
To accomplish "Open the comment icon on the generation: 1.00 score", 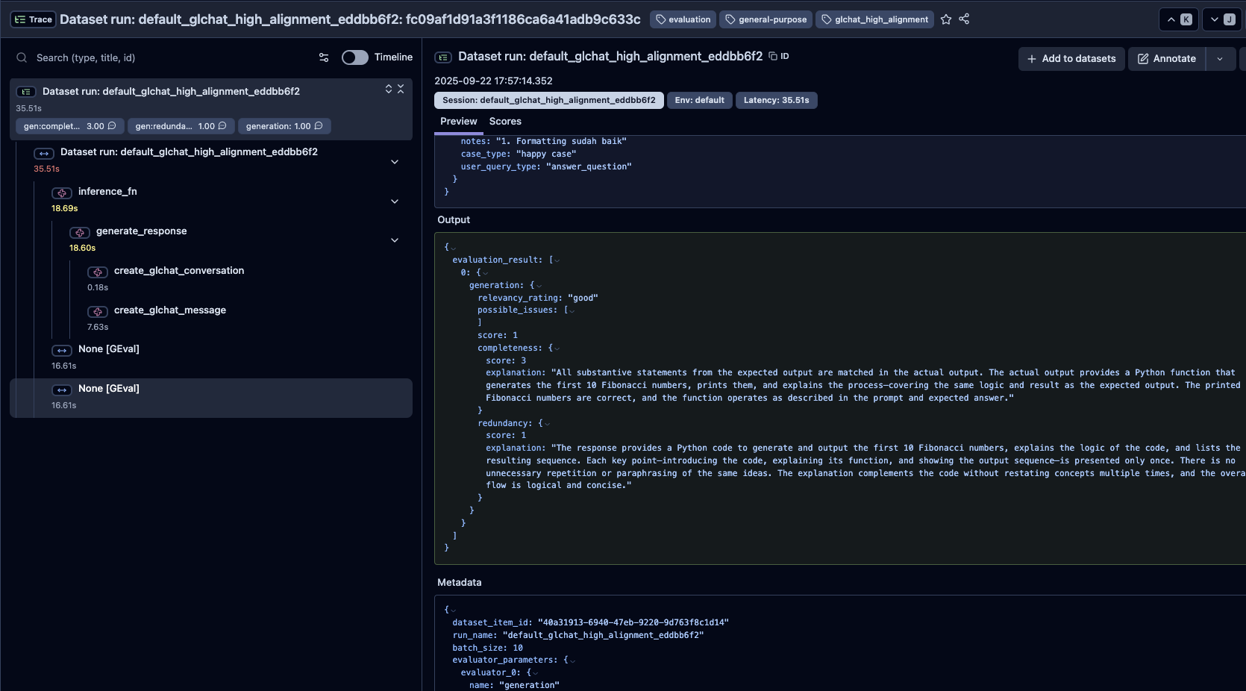I will coord(319,126).
